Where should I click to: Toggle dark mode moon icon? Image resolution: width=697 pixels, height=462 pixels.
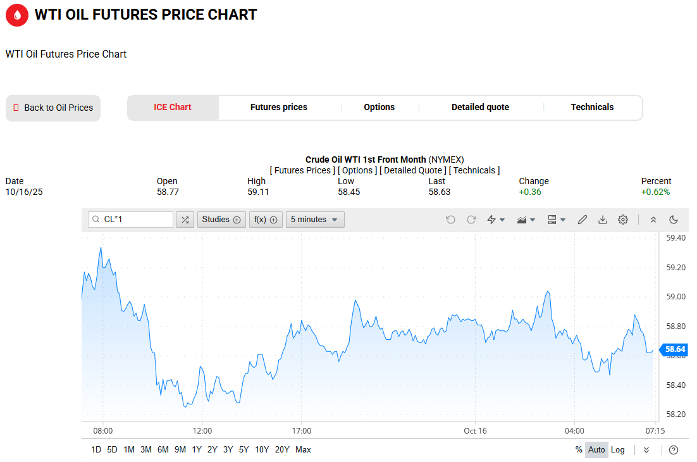point(674,220)
